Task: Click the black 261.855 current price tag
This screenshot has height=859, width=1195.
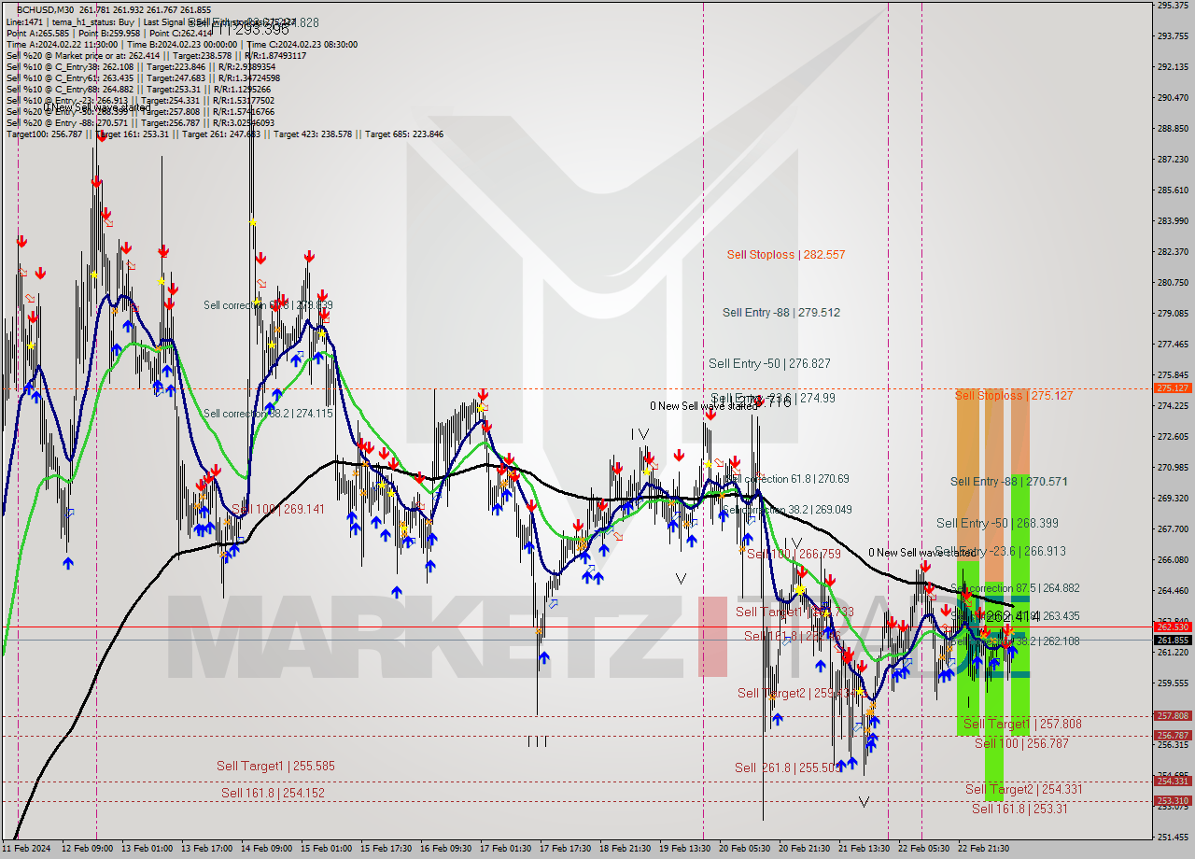Action: click(1173, 640)
